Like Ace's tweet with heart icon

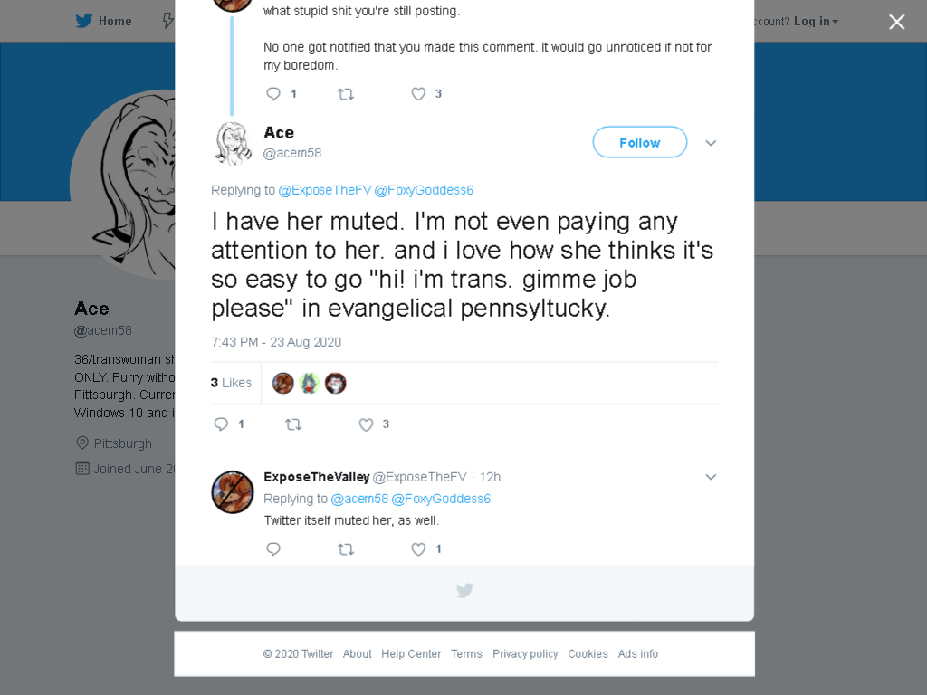click(x=366, y=424)
